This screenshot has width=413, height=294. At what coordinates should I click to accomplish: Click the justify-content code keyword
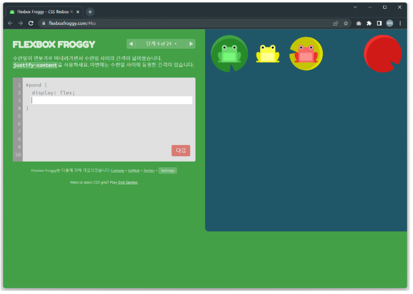coord(35,65)
